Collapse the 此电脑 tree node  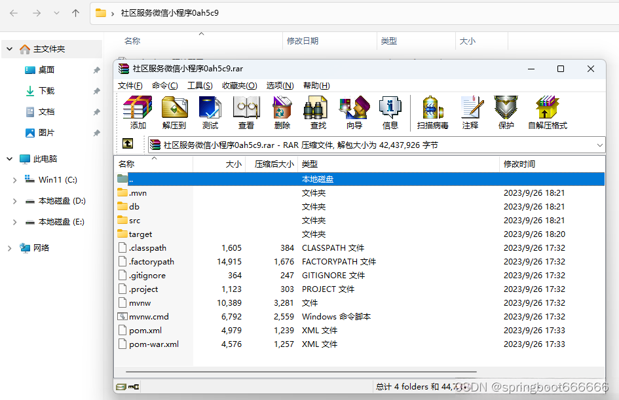point(9,158)
